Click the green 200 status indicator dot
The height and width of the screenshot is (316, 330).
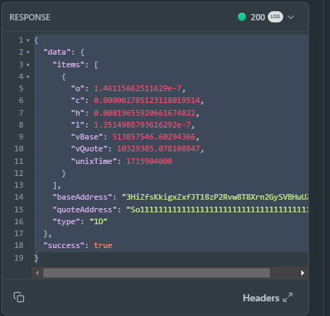[x=242, y=17]
